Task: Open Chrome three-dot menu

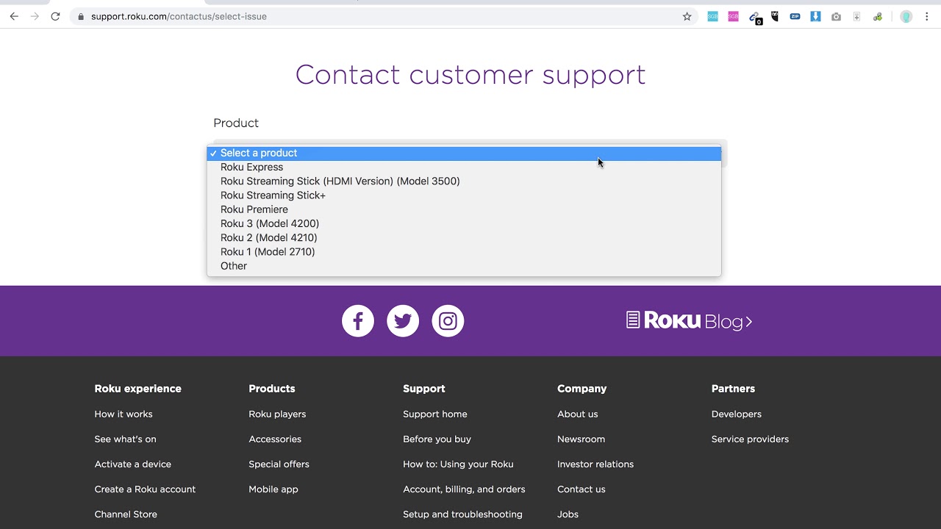Action: click(x=927, y=16)
